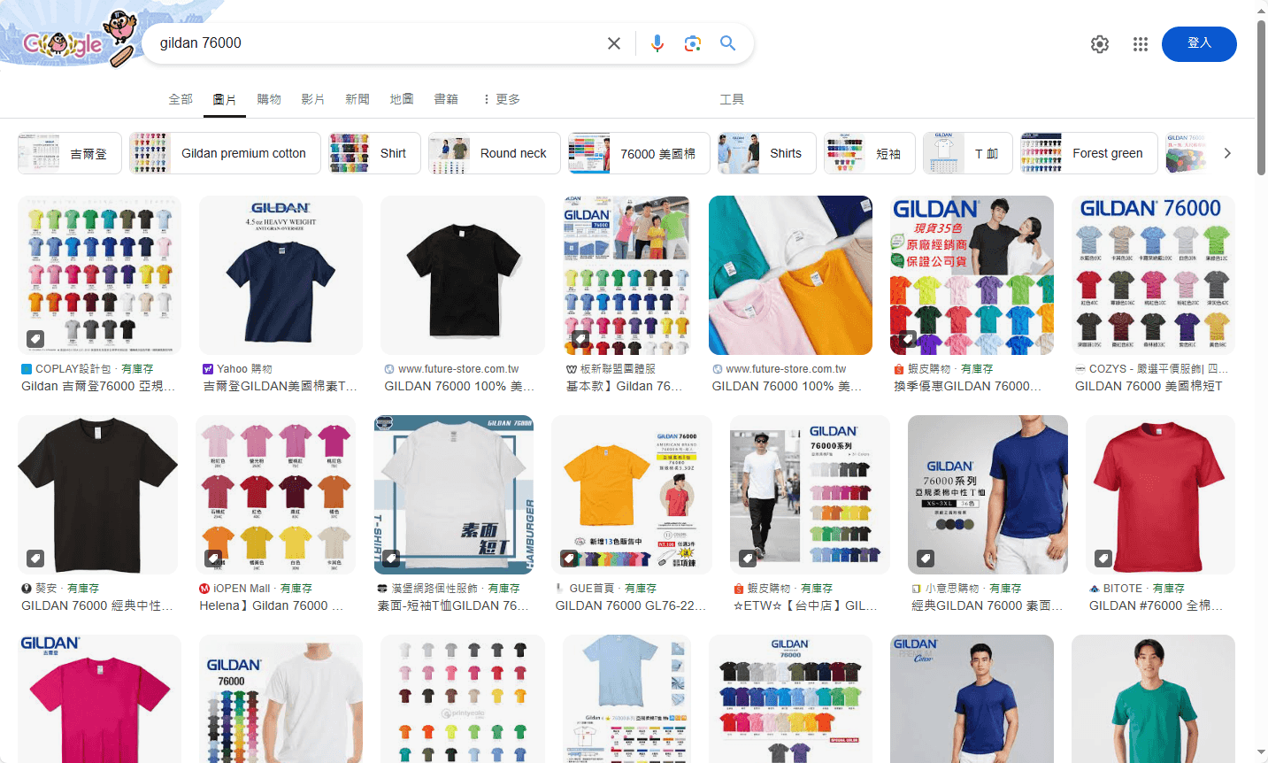Open the 影片 tab

pos(313,99)
